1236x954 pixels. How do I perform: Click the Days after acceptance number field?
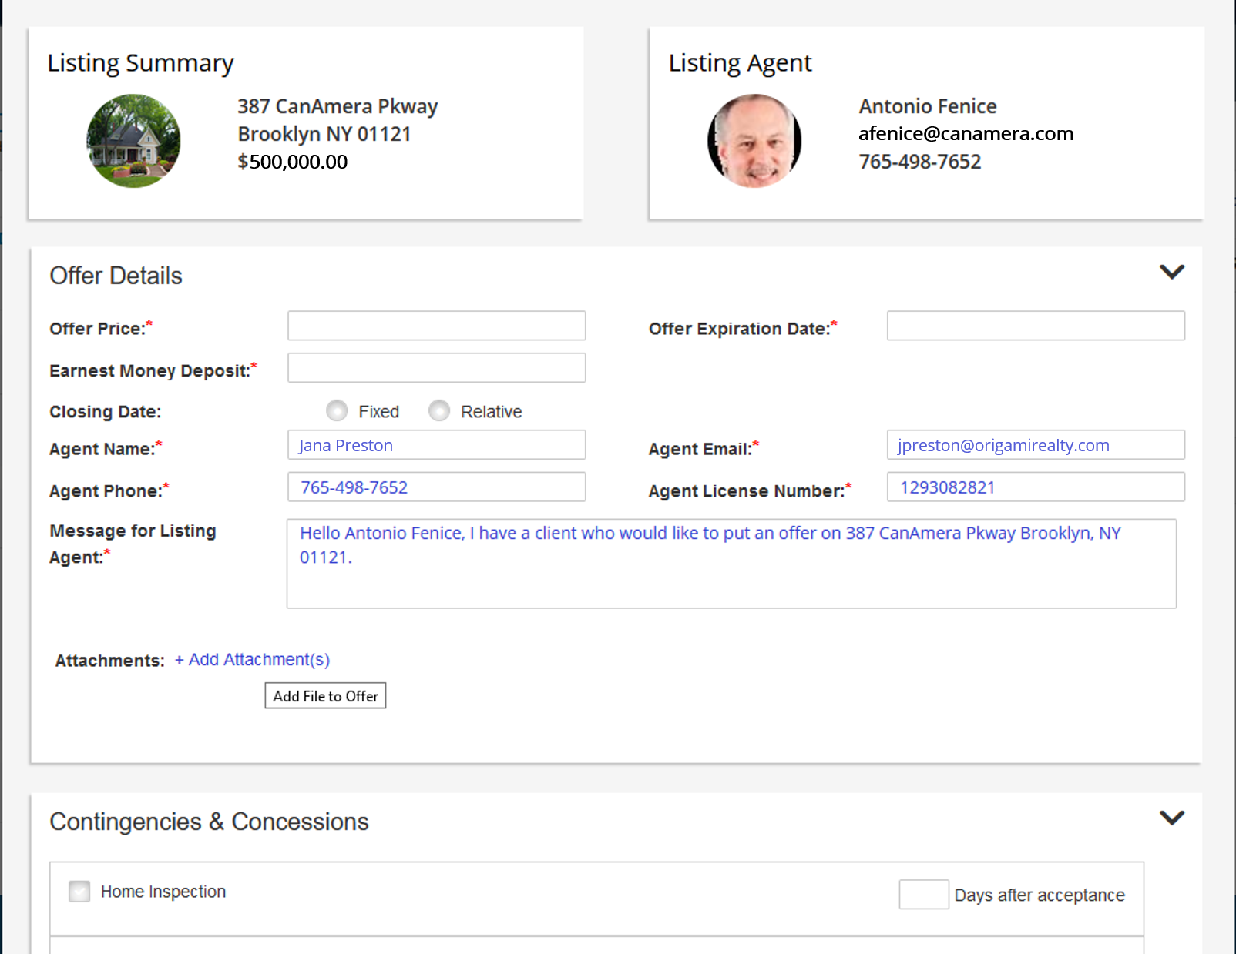923,894
